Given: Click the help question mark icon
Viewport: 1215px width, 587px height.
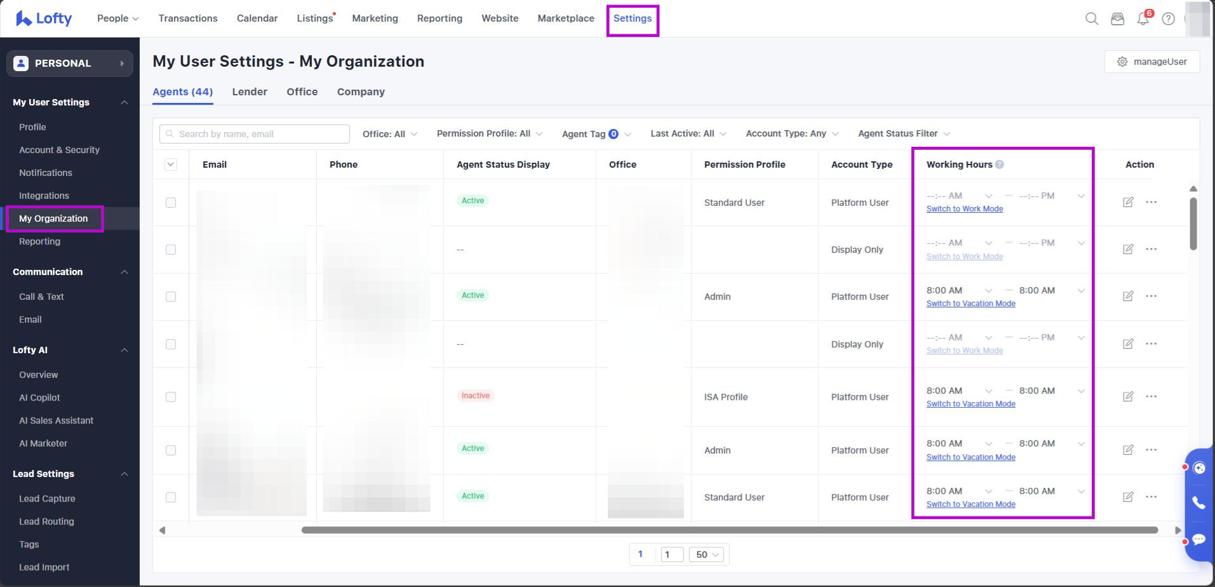Looking at the screenshot, I should click(x=1168, y=18).
